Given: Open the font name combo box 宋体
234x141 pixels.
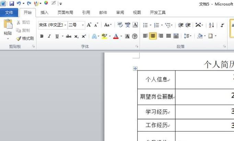Looking at the screenshot, I should [52, 25].
